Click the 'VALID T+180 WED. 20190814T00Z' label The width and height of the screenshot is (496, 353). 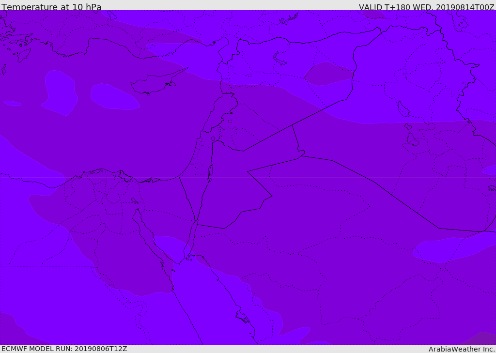(x=426, y=7)
